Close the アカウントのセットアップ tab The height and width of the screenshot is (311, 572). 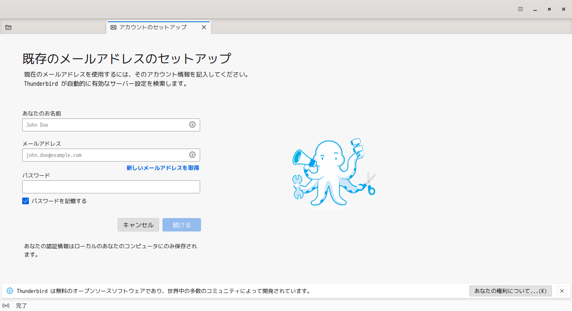(x=204, y=27)
